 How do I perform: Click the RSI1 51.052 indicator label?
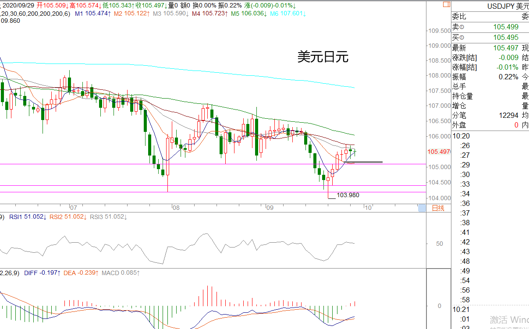point(28,217)
